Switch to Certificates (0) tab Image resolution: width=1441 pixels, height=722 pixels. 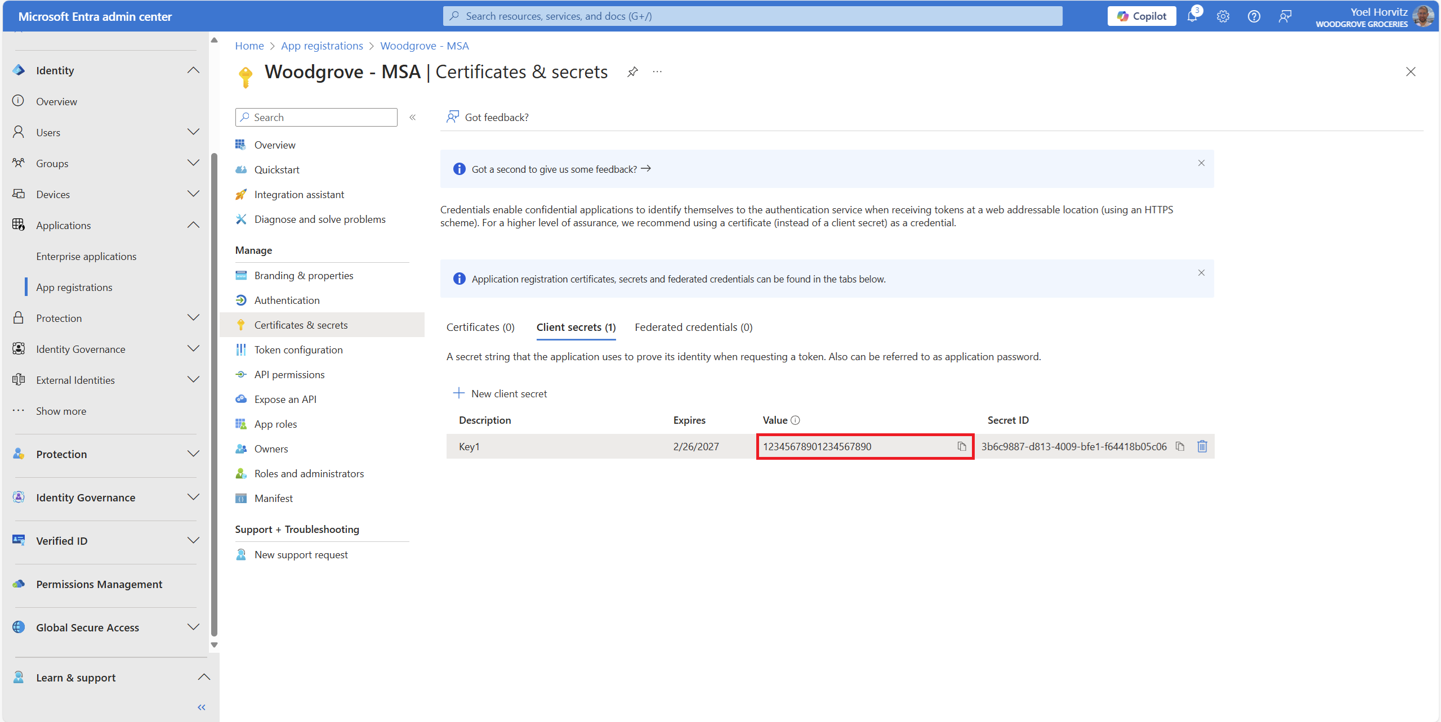(x=480, y=328)
